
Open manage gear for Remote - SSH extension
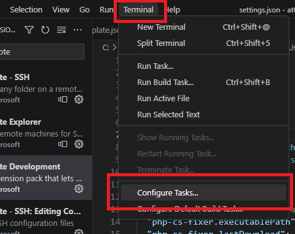click(79, 99)
